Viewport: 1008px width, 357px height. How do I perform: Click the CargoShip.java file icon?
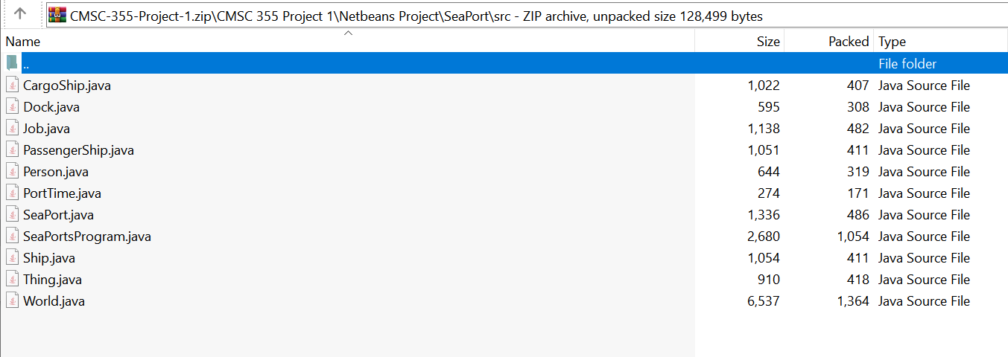pos(12,85)
